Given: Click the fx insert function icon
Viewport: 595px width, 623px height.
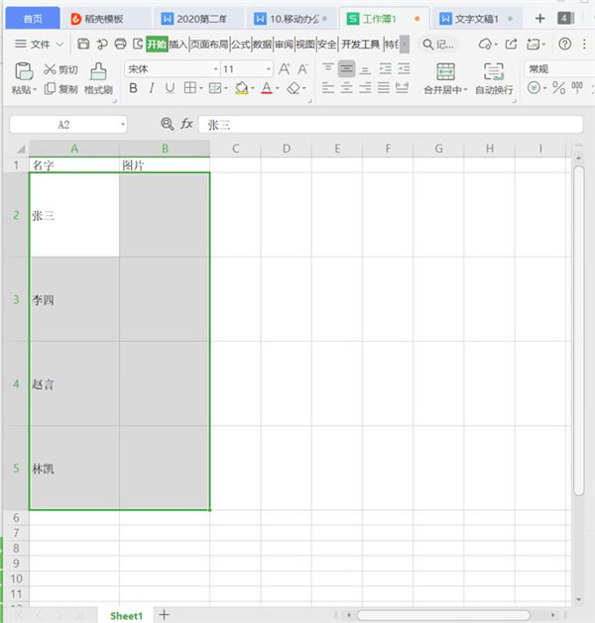Looking at the screenshot, I should click(185, 124).
